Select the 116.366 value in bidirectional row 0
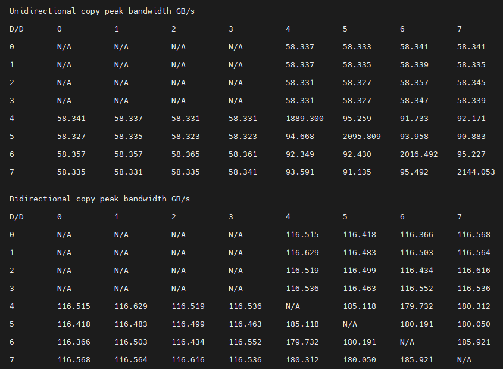The image size is (503, 369). pyautogui.click(x=416, y=235)
